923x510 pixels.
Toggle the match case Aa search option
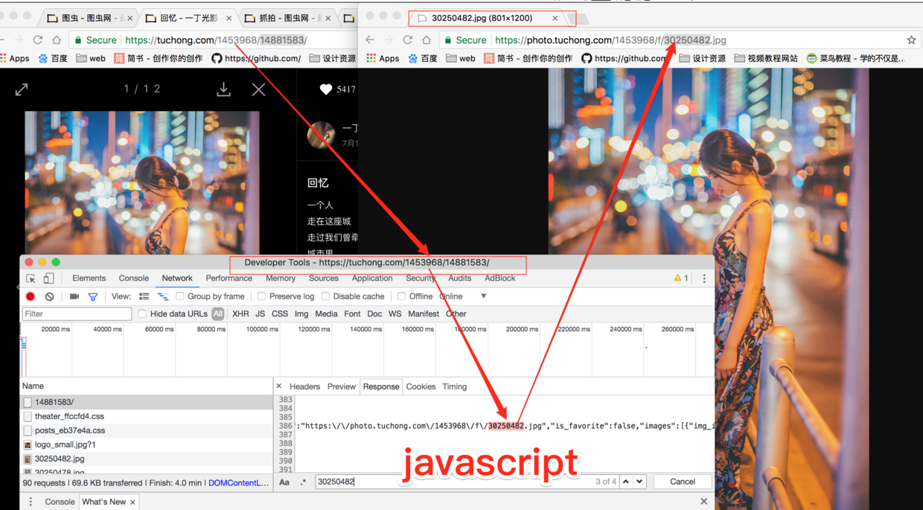click(284, 482)
